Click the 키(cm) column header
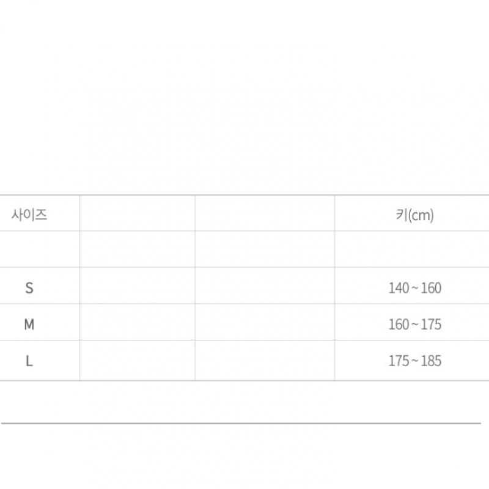The image size is (489, 489). tap(414, 215)
